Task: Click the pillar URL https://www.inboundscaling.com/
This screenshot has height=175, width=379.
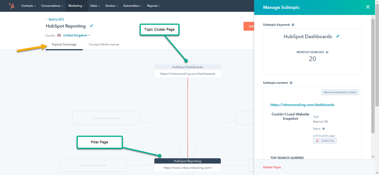Action: [x=188, y=168]
